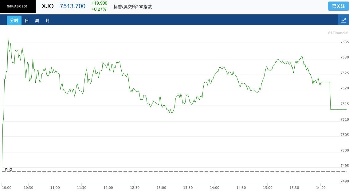Click the 7505 price axis label
Viewport: 349px width, 191px height.
tap(345, 135)
